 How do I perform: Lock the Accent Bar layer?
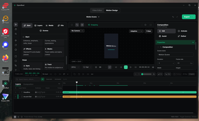click(40, 97)
